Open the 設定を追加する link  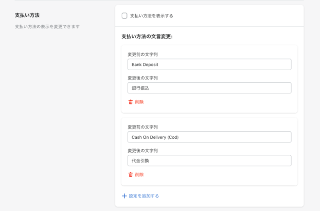tap(143, 196)
